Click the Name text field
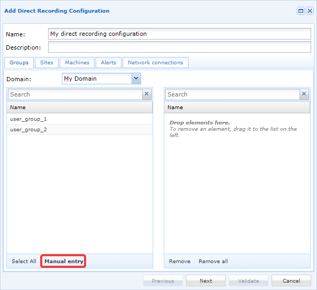317x290 pixels. coord(179,34)
